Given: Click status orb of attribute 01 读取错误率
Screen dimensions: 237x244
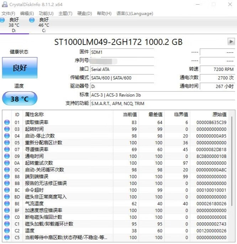Looking at the screenshot, I should pos(7,122).
